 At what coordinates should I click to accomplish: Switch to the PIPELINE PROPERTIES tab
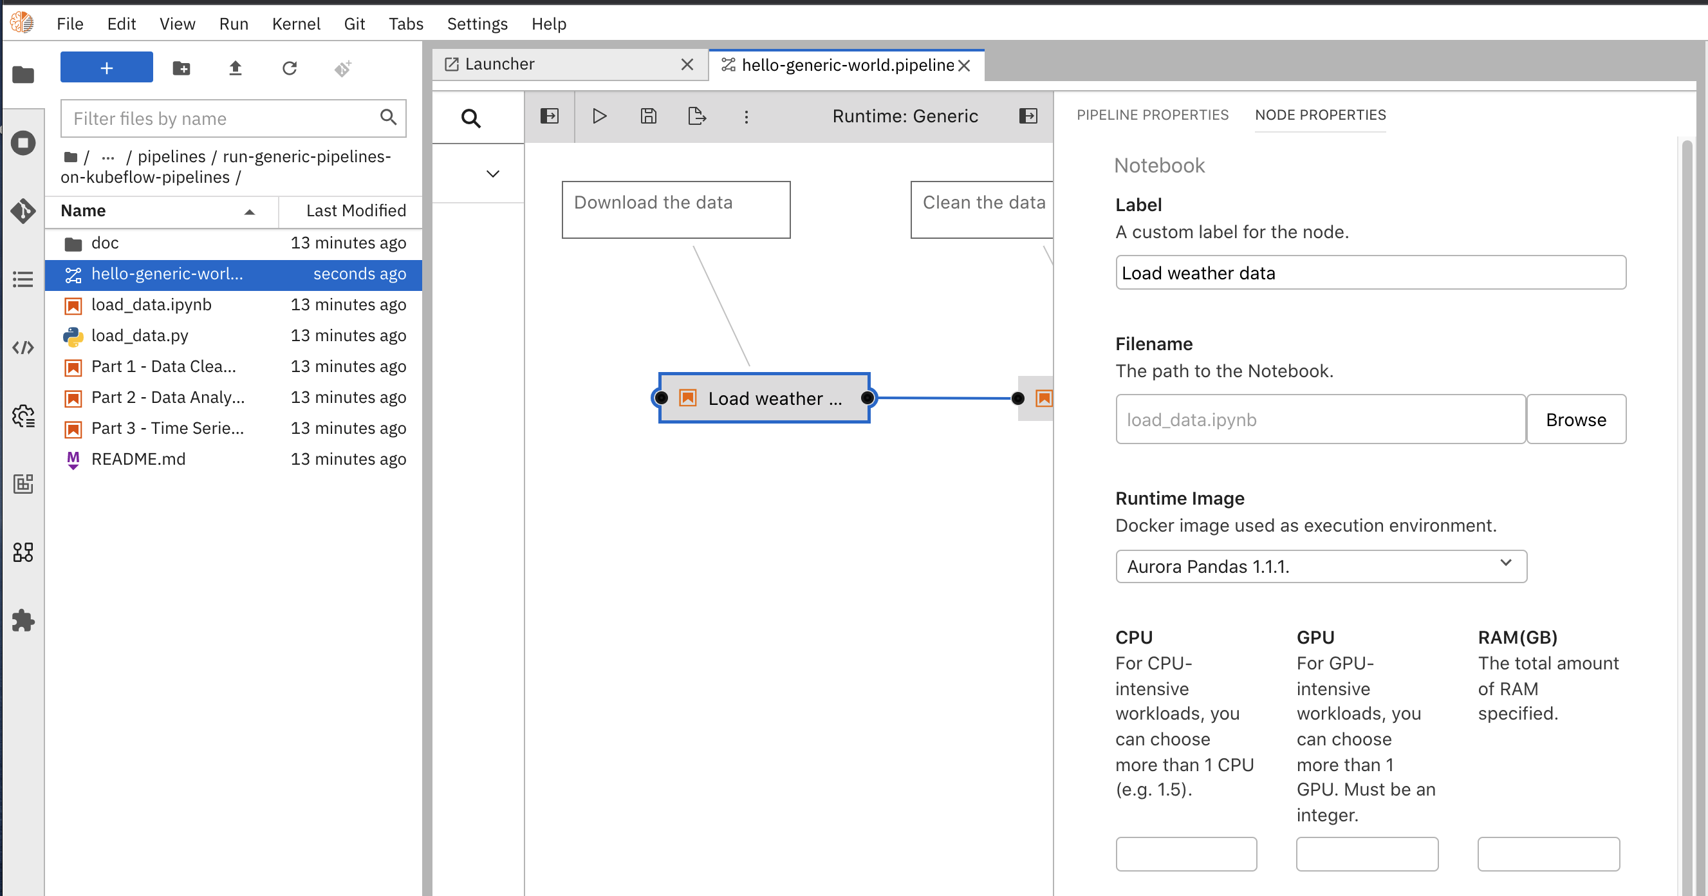(1152, 115)
